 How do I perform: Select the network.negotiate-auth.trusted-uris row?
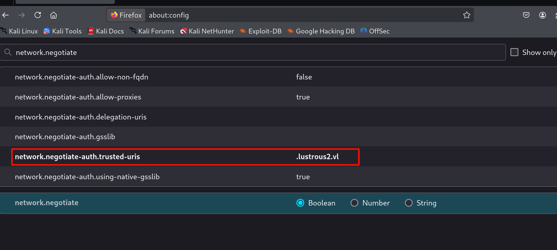coord(77,157)
